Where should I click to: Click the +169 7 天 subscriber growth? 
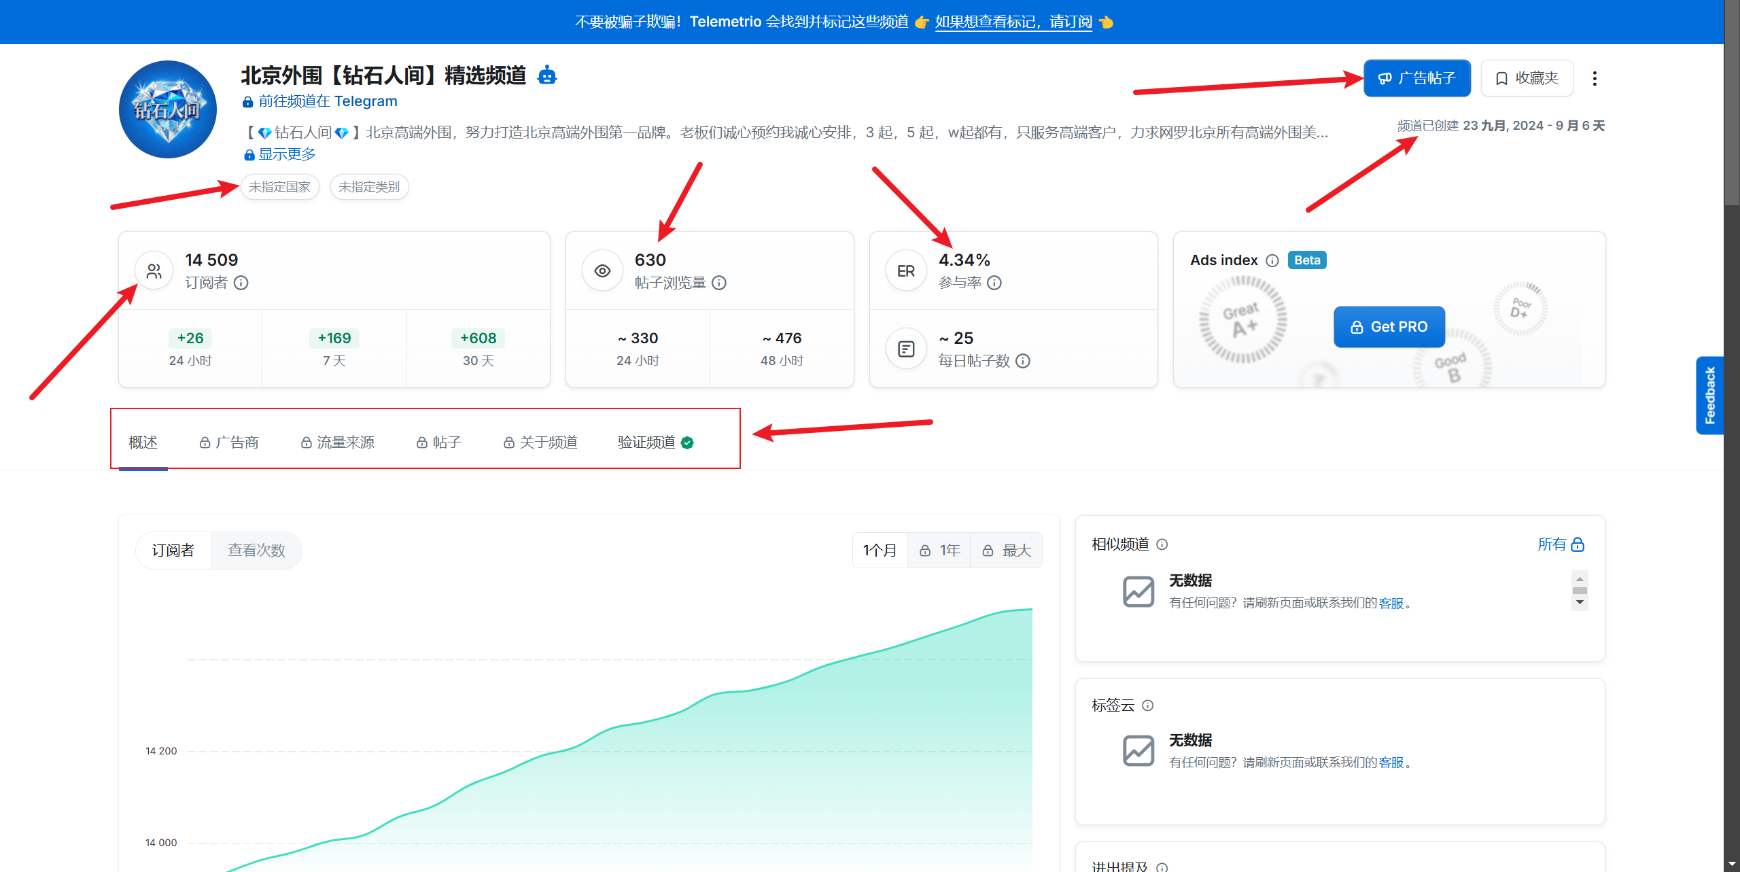pyautogui.click(x=334, y=349)
